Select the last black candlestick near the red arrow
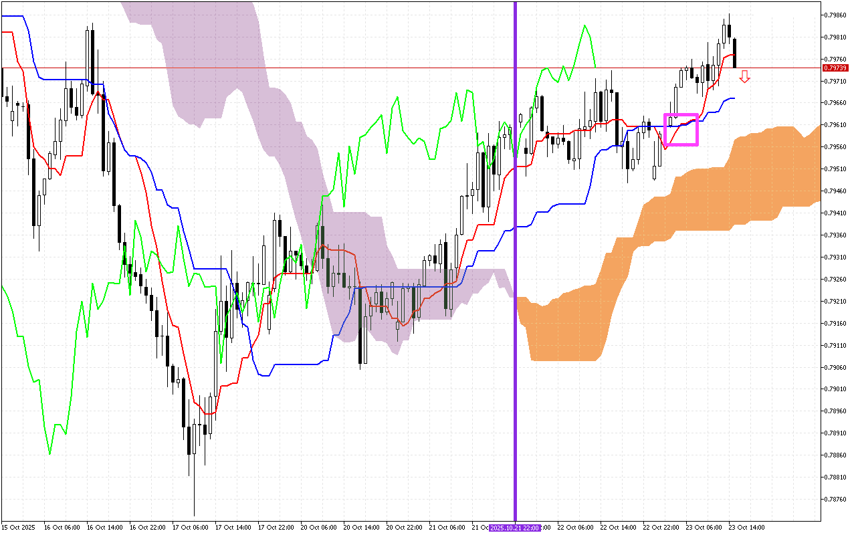 pyautogui.click(x=735, y=53)
